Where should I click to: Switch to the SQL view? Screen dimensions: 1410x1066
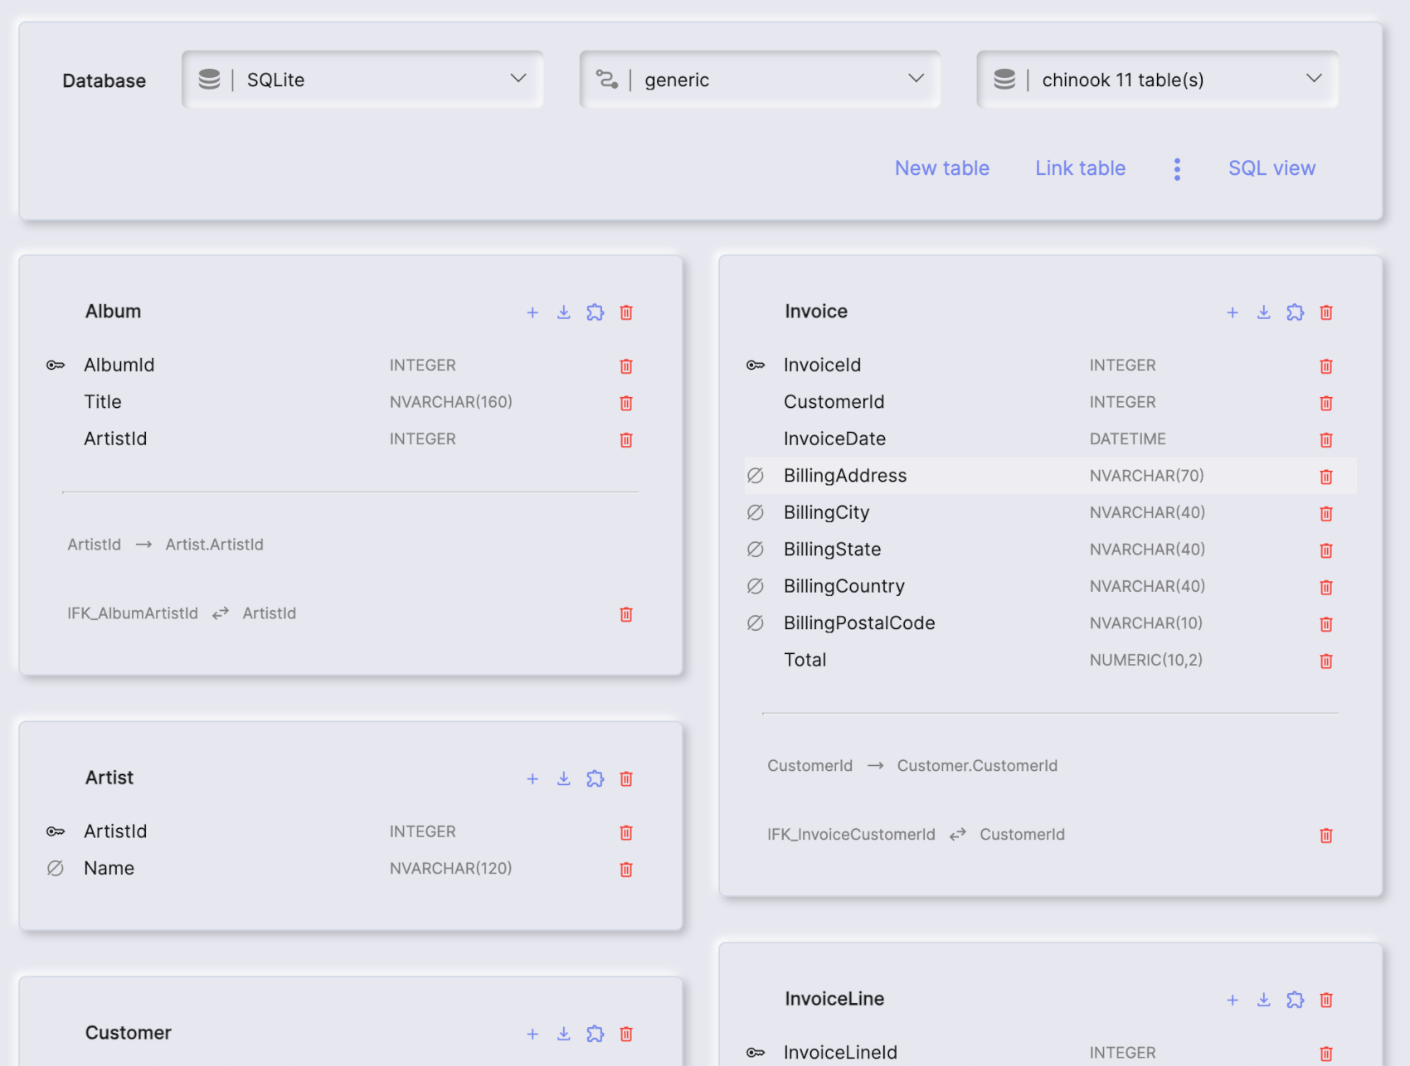click(1271, 168)
